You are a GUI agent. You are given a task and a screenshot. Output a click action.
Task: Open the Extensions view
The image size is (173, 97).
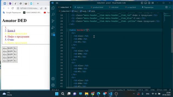pos(53,34)
